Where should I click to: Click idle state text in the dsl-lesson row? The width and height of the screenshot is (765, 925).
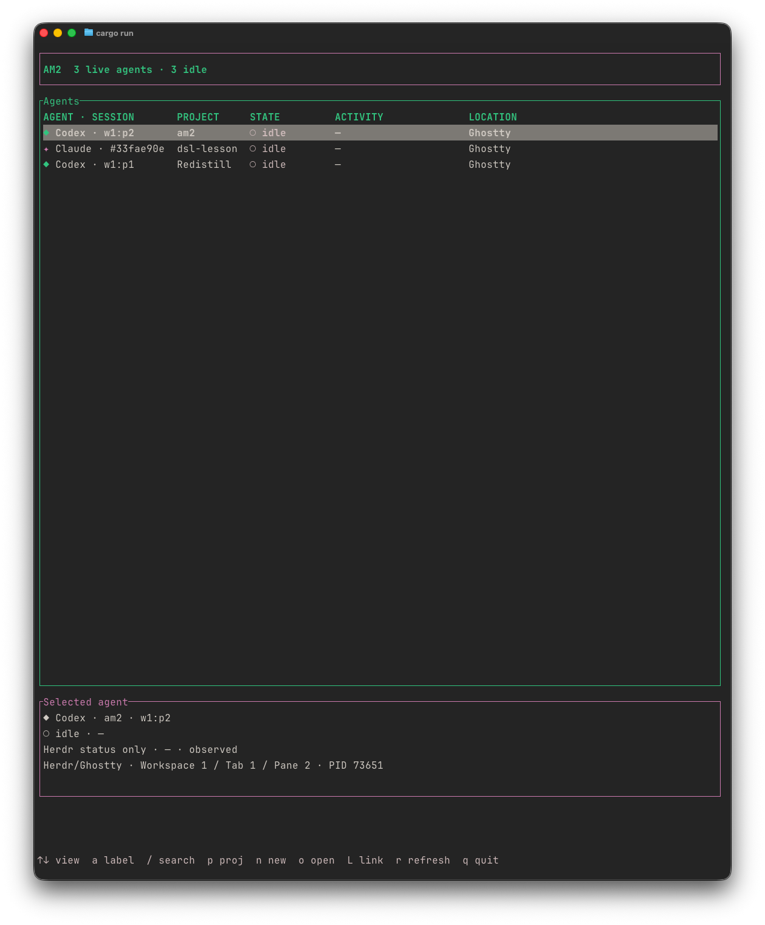click(274, 148)
